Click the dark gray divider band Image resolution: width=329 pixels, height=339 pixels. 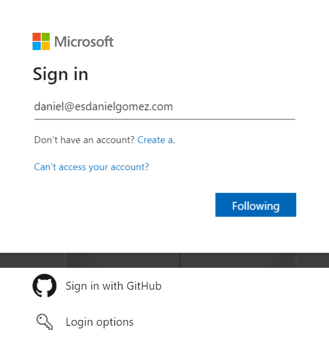164,260
